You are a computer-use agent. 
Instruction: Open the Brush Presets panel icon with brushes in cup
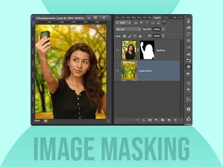188,21
